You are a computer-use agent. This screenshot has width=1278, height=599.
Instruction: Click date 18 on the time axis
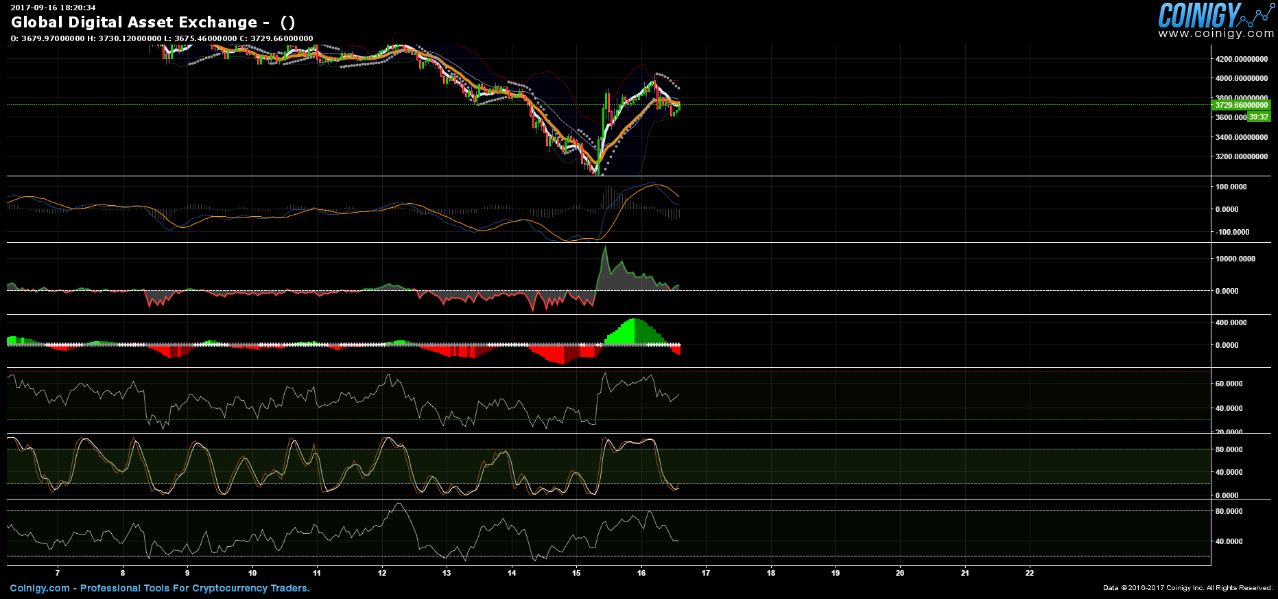click(771, 573)
